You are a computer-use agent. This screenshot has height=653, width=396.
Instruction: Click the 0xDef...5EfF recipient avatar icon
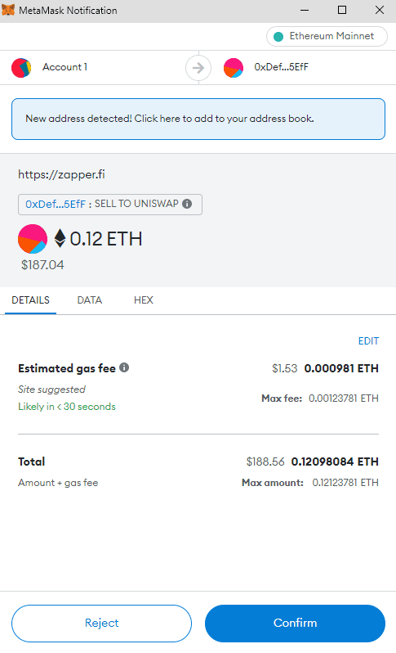(234, 68)
